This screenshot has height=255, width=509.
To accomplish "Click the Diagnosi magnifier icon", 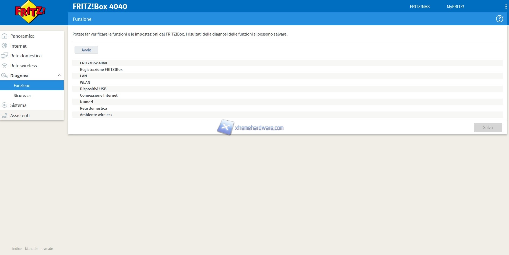I will 5,76.
